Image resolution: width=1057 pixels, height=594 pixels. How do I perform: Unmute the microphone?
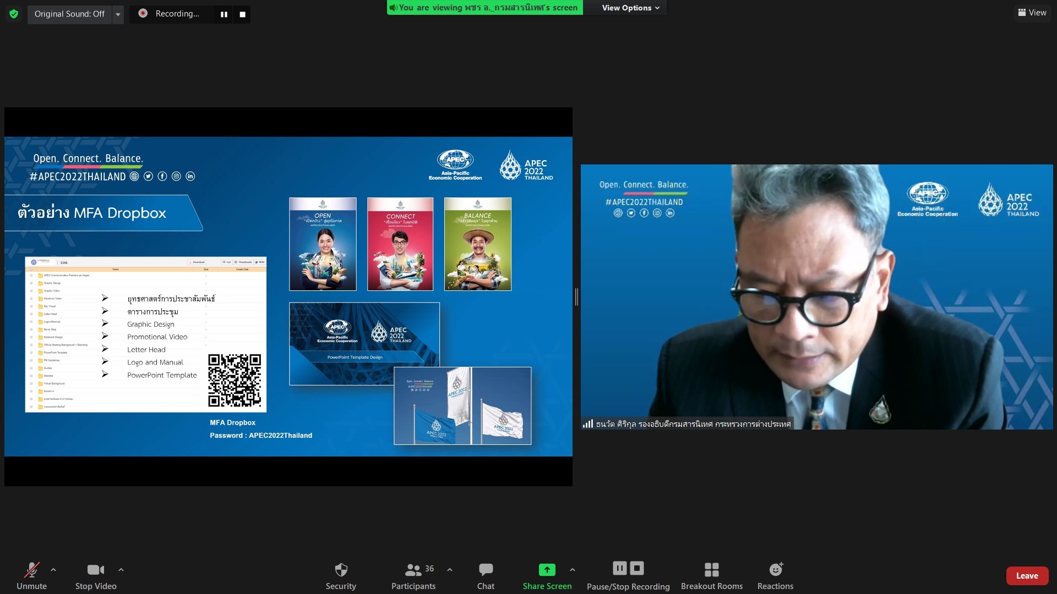31,575
